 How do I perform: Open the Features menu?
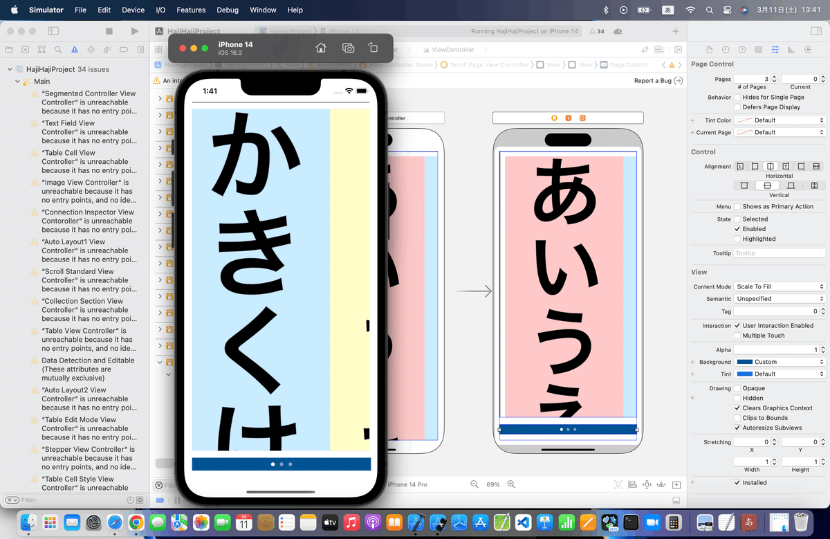click(x=191, y=10)
